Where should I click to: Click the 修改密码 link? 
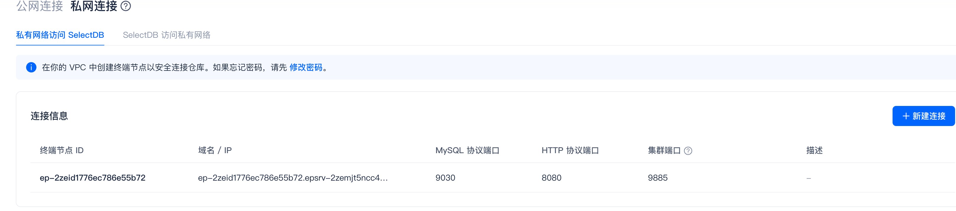(x=306, y=67)
